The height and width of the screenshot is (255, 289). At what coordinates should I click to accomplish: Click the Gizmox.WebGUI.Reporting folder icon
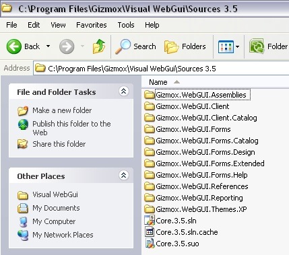(150, 198)
